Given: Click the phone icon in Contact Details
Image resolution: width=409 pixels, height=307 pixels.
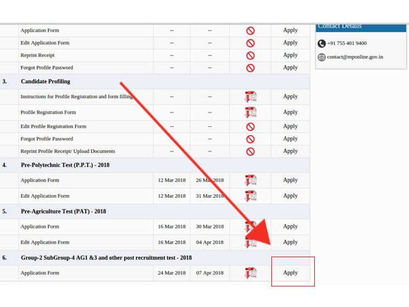Looking at the screenshot, I should (x=322, y=44).
